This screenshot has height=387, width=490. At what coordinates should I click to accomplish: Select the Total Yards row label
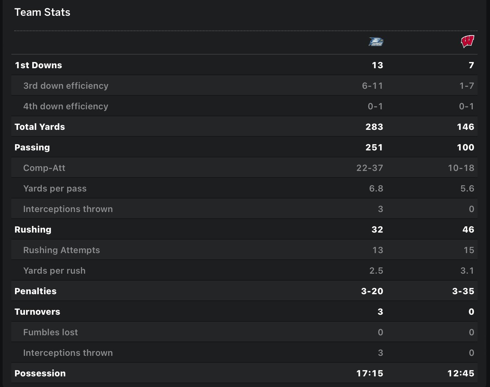[x=40, y=127]
